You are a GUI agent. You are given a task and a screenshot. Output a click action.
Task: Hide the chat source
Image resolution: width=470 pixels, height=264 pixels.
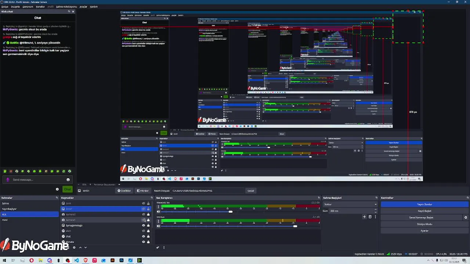click(x=144, y=236)
